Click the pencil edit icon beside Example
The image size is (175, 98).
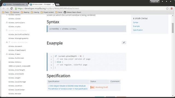point(124,42)
